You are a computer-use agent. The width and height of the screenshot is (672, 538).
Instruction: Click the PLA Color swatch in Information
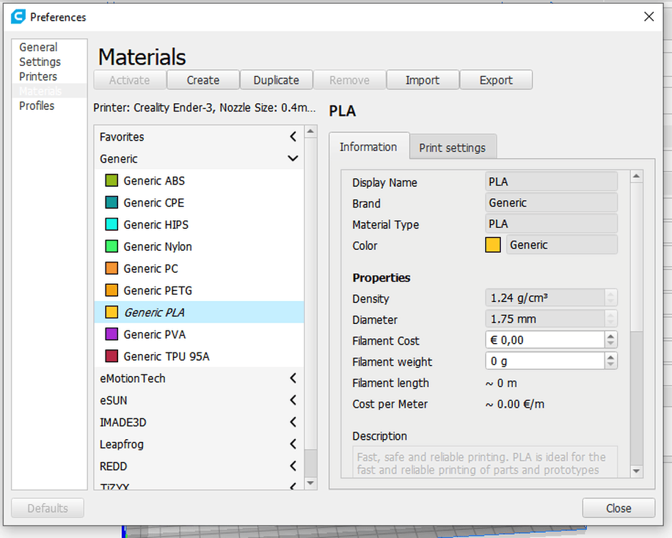pyautogui.click(x=493, y=245)
